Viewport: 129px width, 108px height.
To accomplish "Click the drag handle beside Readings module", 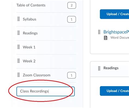I will [x=19, y=33].
